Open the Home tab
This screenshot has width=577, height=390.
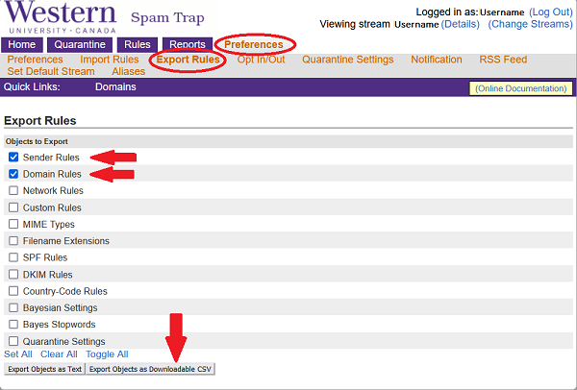(22, 45)
